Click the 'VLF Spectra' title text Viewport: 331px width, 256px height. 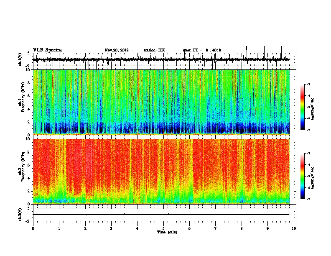click(47, 50)
